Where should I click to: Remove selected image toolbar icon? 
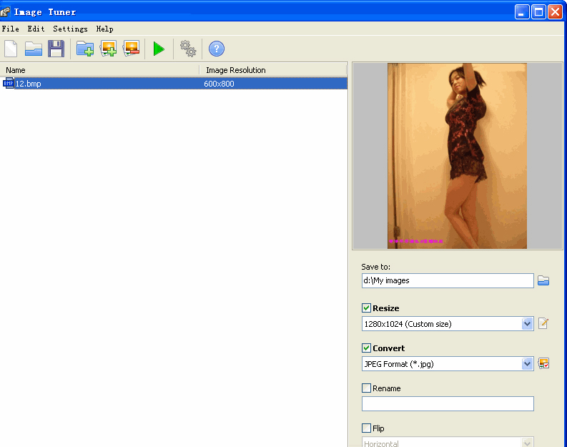point(132,49)
